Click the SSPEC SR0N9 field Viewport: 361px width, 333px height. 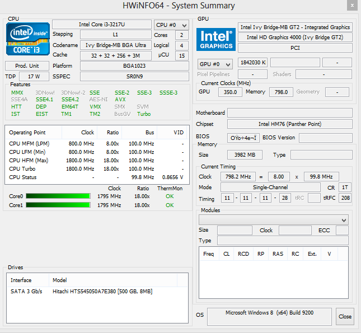(x=134, y=76)
